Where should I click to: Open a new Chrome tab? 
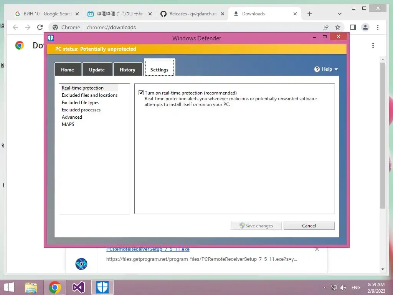click(310, 14)
